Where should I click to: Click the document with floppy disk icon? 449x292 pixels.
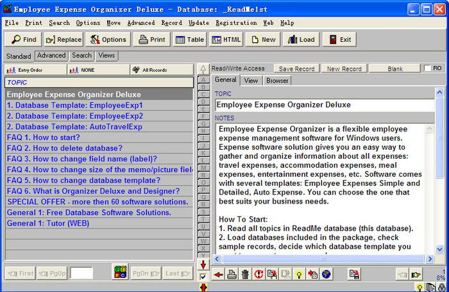pyautogui.click(x=354, y=275)
